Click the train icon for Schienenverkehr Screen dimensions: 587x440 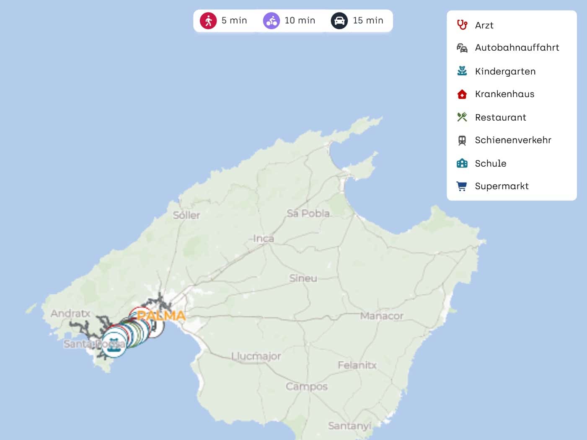[462, 140]
